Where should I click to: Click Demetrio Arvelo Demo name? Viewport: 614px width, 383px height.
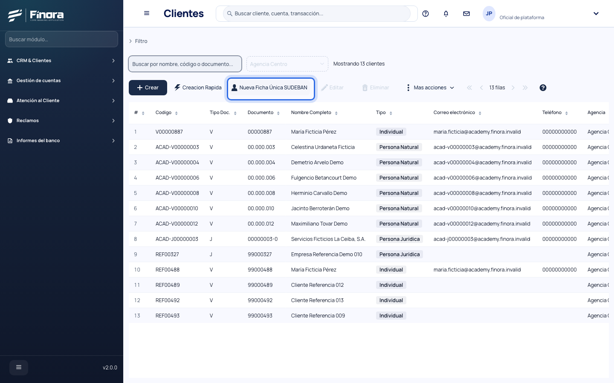click(x=317, y=163)
